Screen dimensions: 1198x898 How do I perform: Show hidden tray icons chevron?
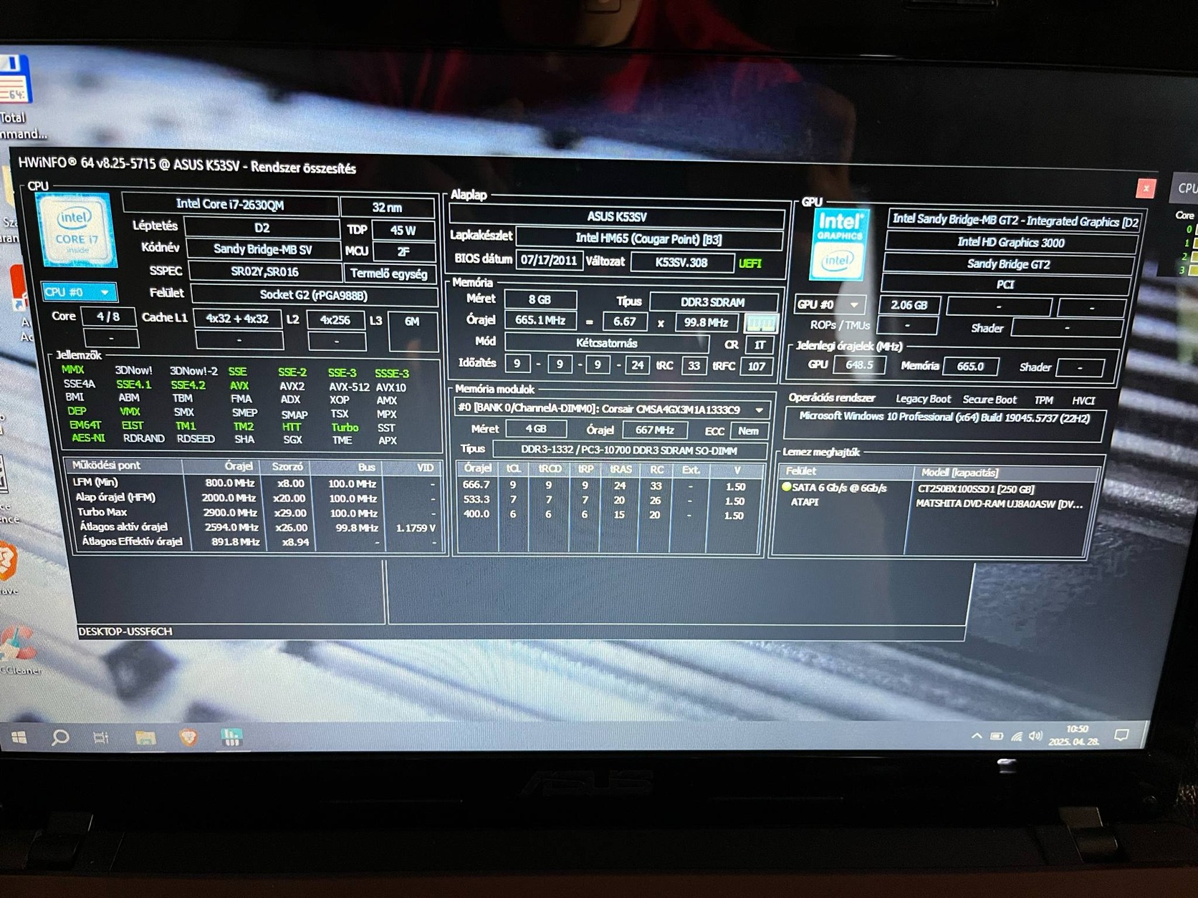tap(977, 735)
